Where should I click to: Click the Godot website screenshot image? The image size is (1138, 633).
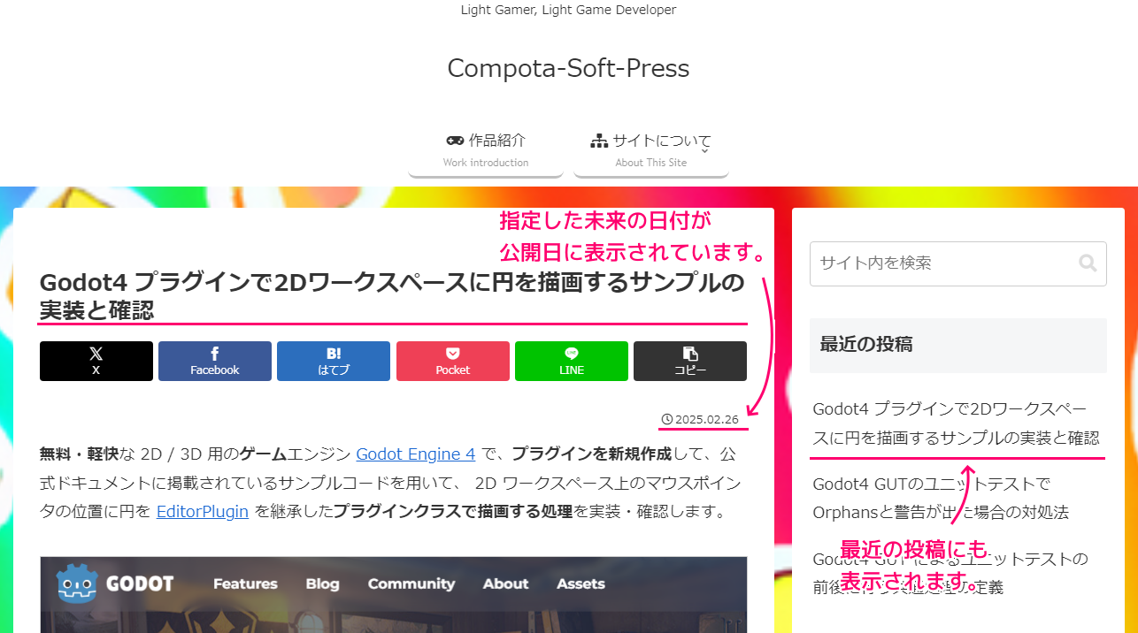pos(394,594)
